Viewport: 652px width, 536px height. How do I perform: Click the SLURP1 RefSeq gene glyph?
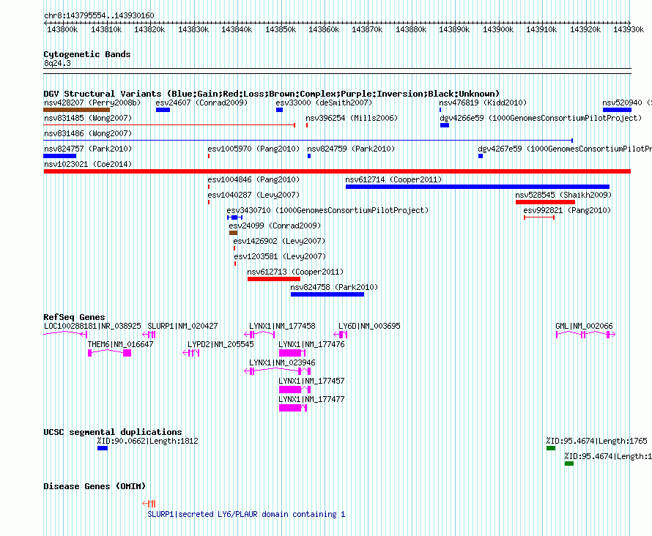(149, 335)
